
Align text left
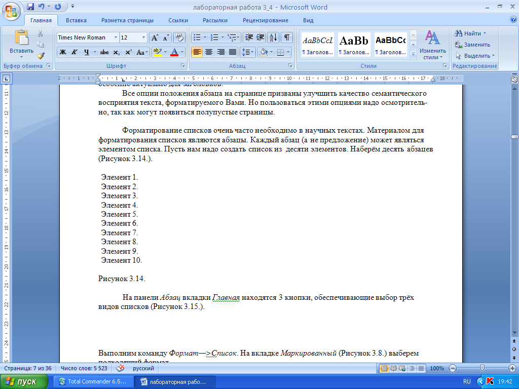(x=197, y=52)
